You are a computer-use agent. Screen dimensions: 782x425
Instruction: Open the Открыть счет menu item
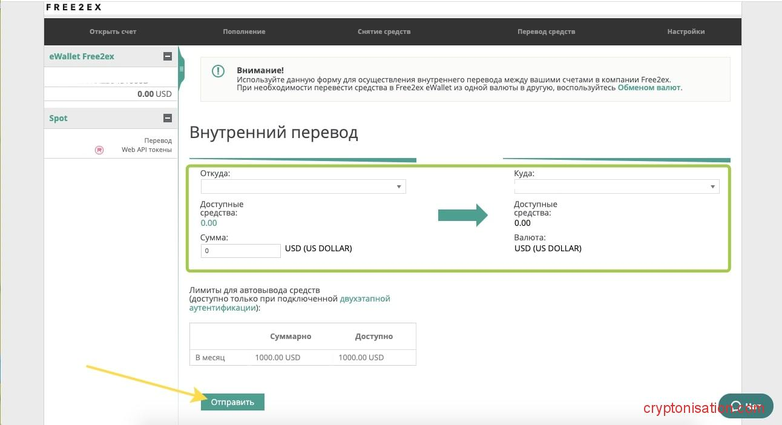(x=113, y=31)
